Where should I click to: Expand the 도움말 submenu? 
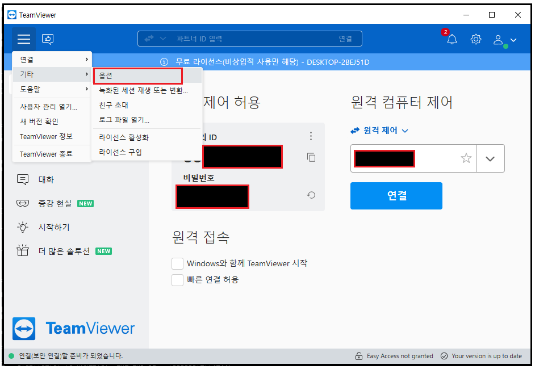pyautogui.click(x=52, y=89)
